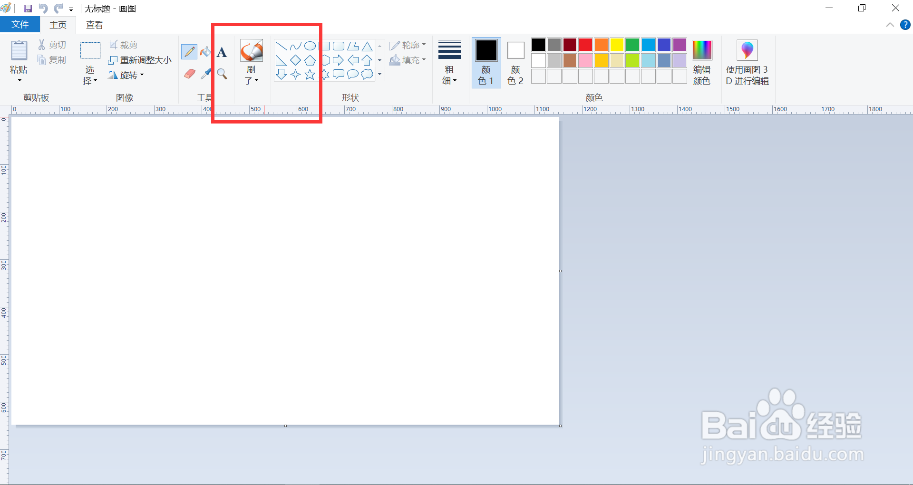Save the drawing from quick access toolbar
This screenshot has height=485, width=913.
[28, 9]
